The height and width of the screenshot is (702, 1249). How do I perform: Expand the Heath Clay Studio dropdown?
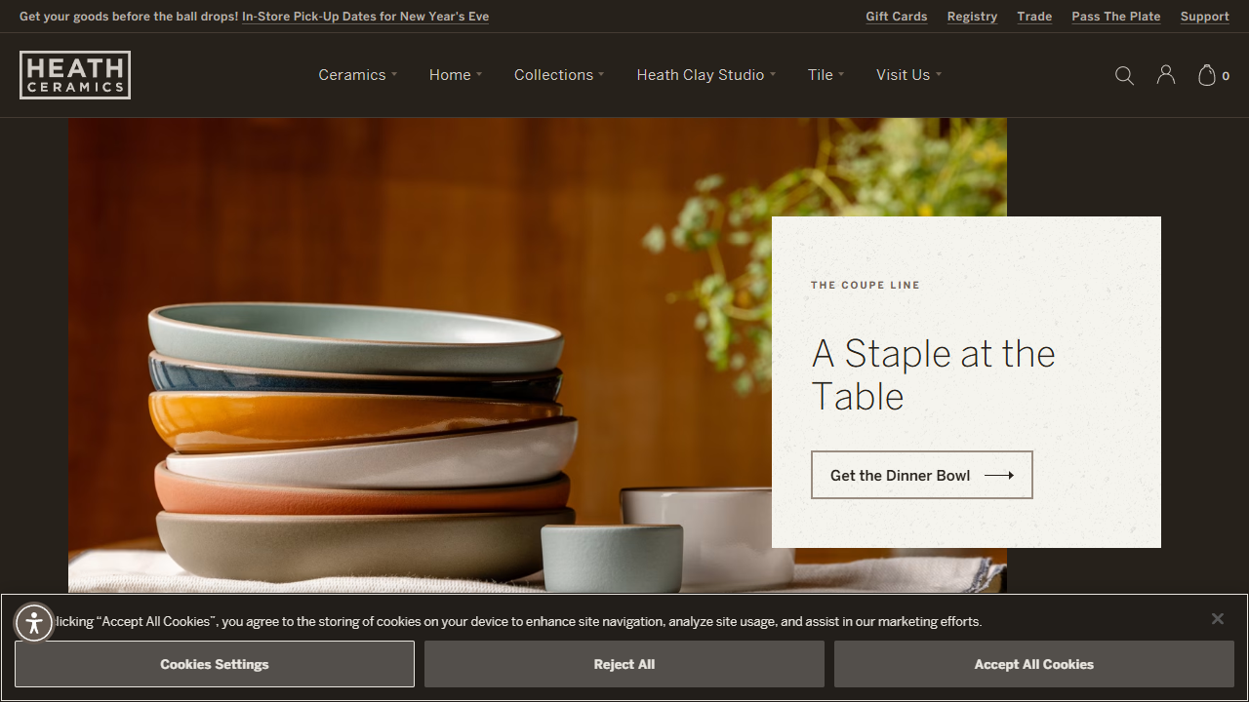706,75
